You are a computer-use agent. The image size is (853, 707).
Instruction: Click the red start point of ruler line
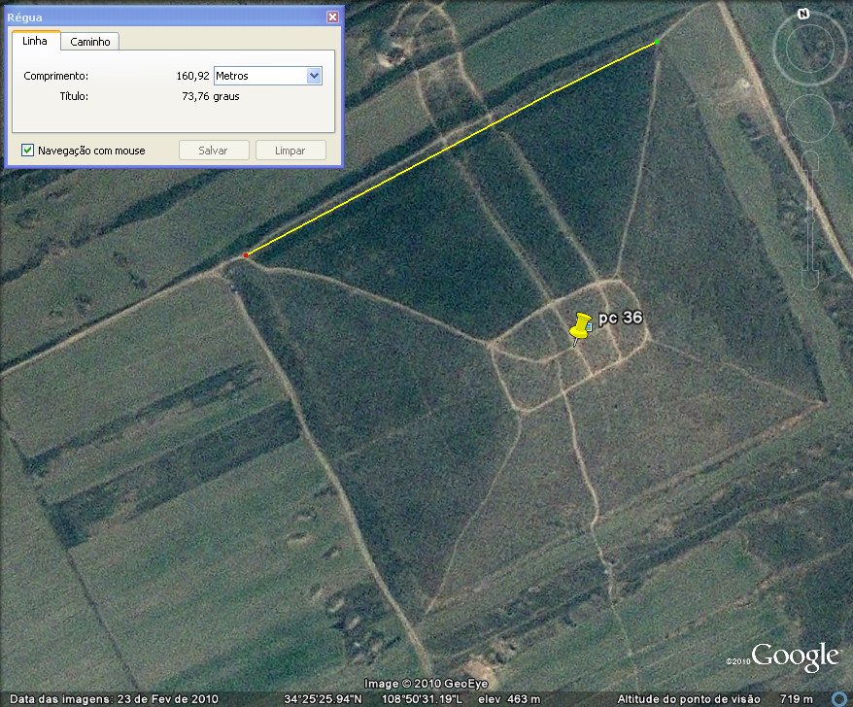tap(247, 255)
